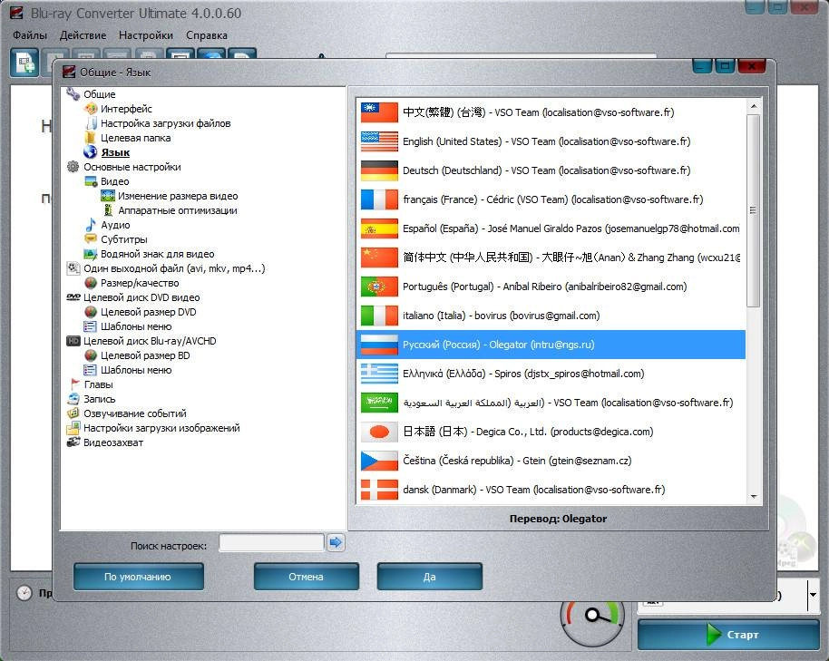Select Español (España) language

[551, 228]
